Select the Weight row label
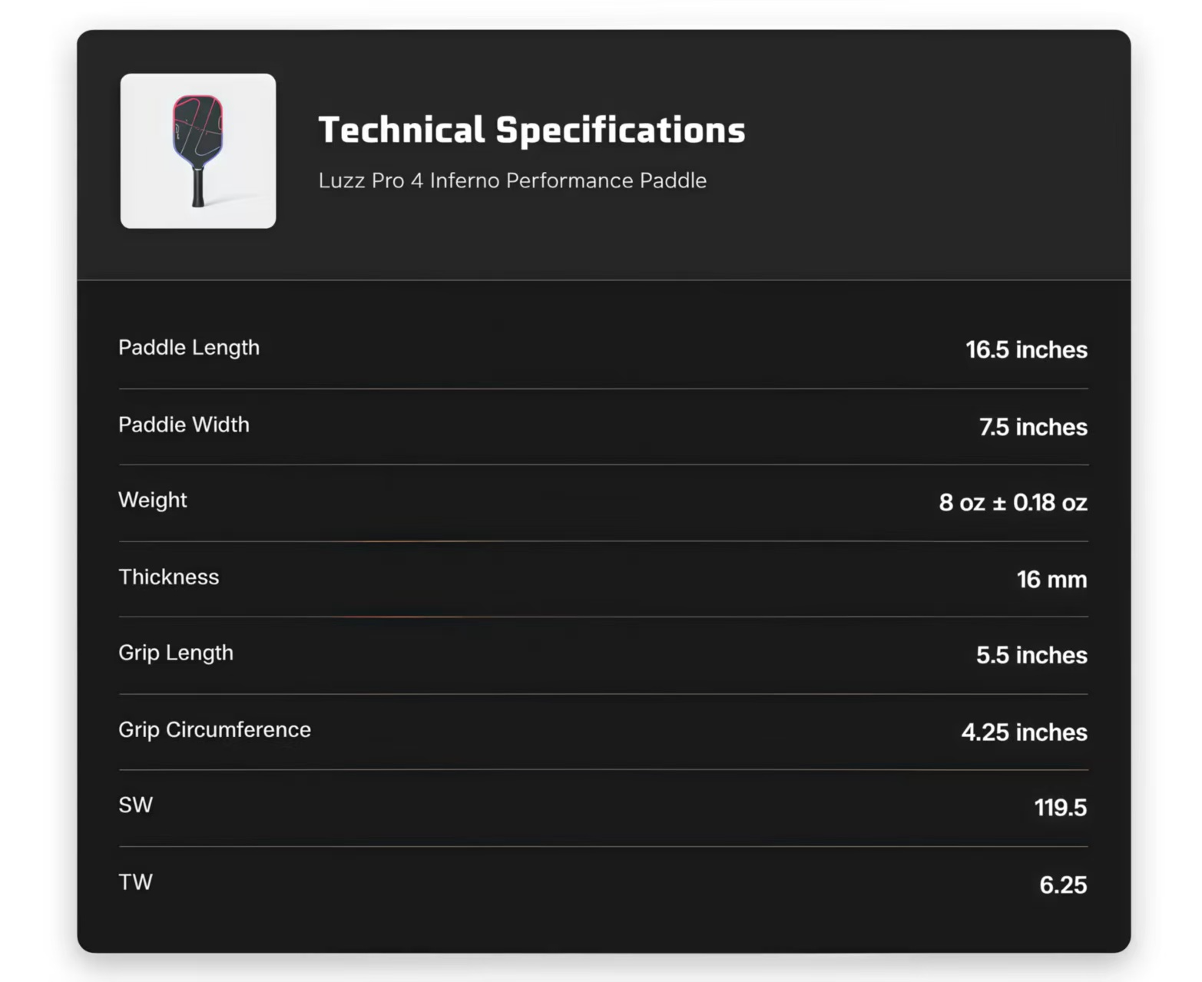The height and width of the screenshot is (982, 1202). tap(153, 500)
